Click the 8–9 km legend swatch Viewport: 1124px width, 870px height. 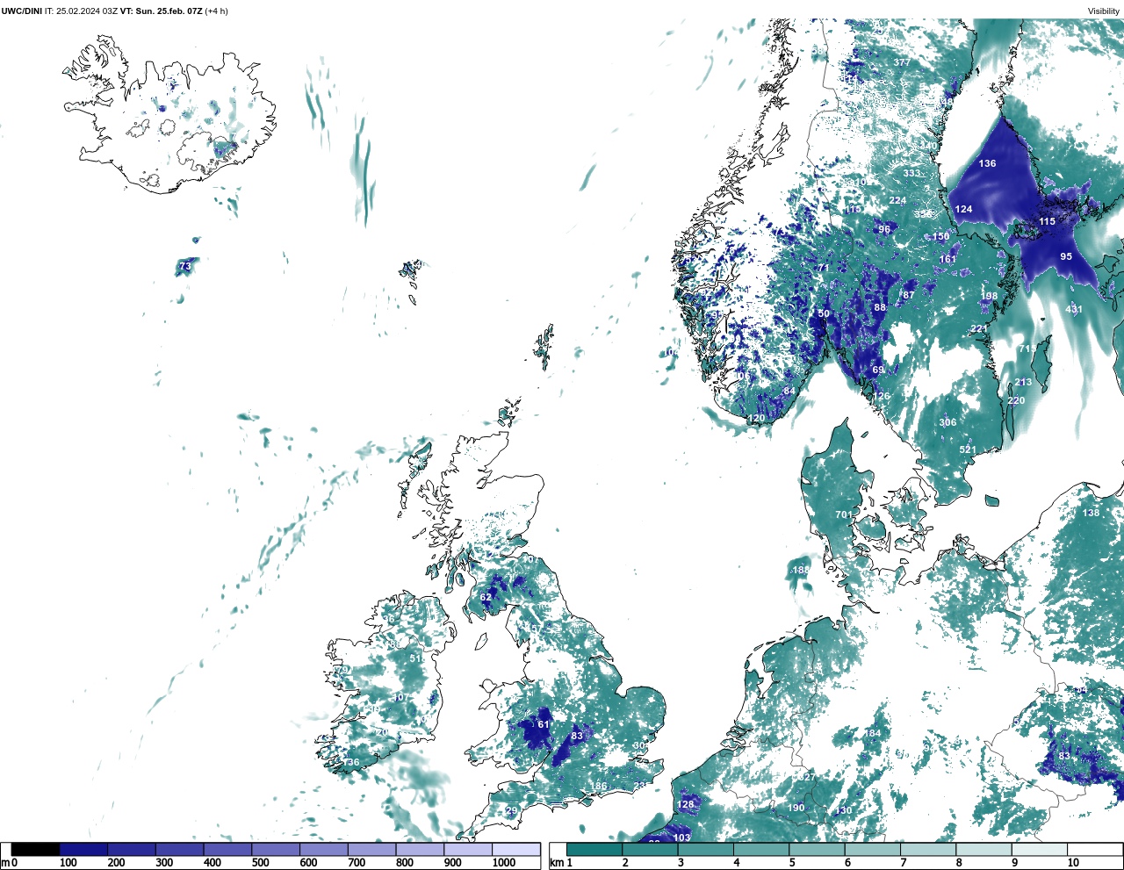pos(983,850)
